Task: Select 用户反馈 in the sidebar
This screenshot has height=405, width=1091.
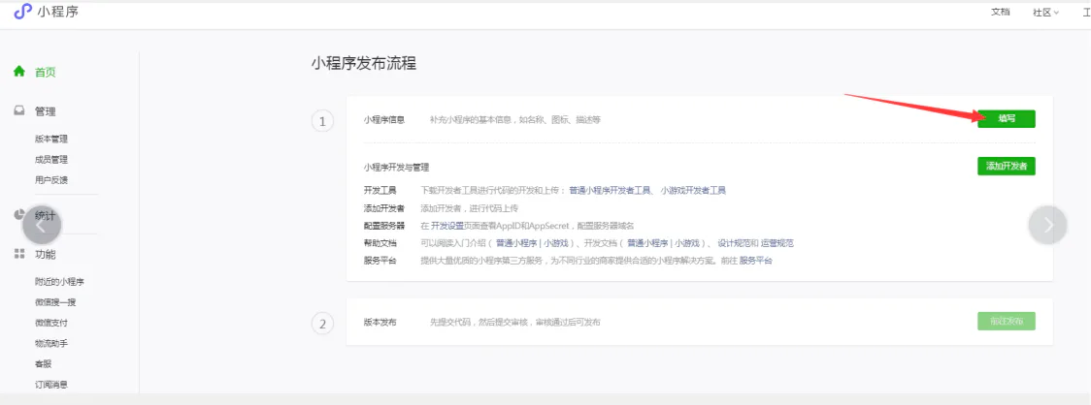Action: pos(51,180)
